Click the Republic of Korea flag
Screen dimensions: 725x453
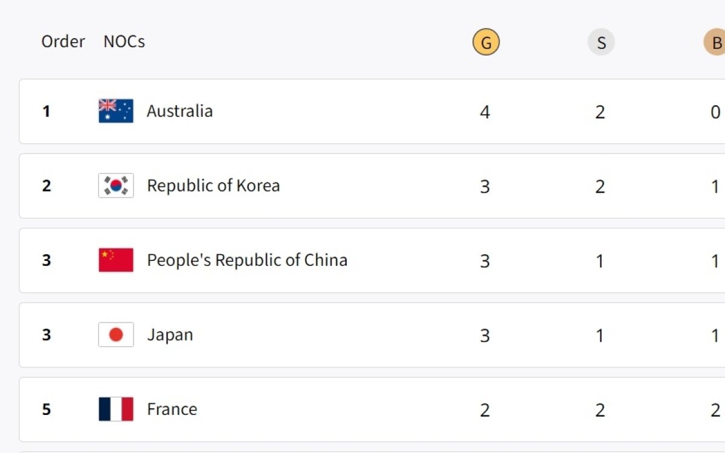pos(116,185)
